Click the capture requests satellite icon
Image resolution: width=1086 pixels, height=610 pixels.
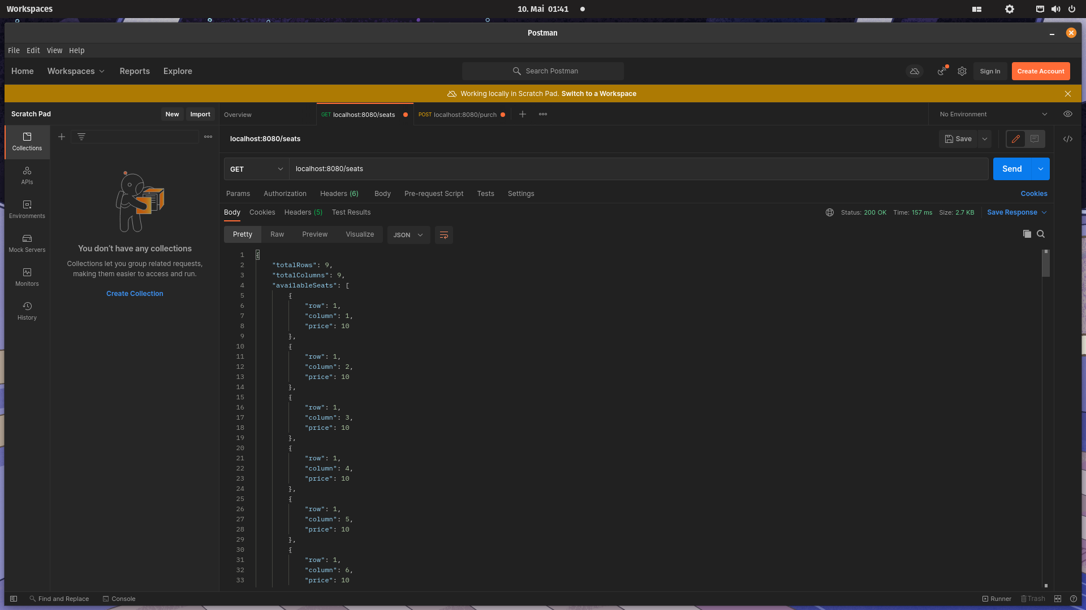[942, 71]
